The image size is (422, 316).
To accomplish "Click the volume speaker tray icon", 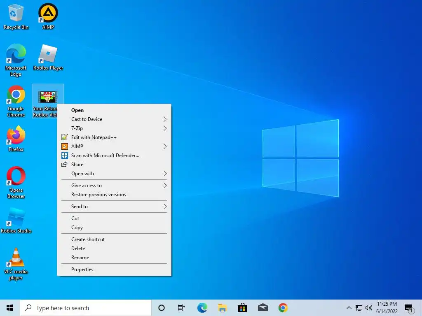I will pyautogui.click(x=369, y=308).
